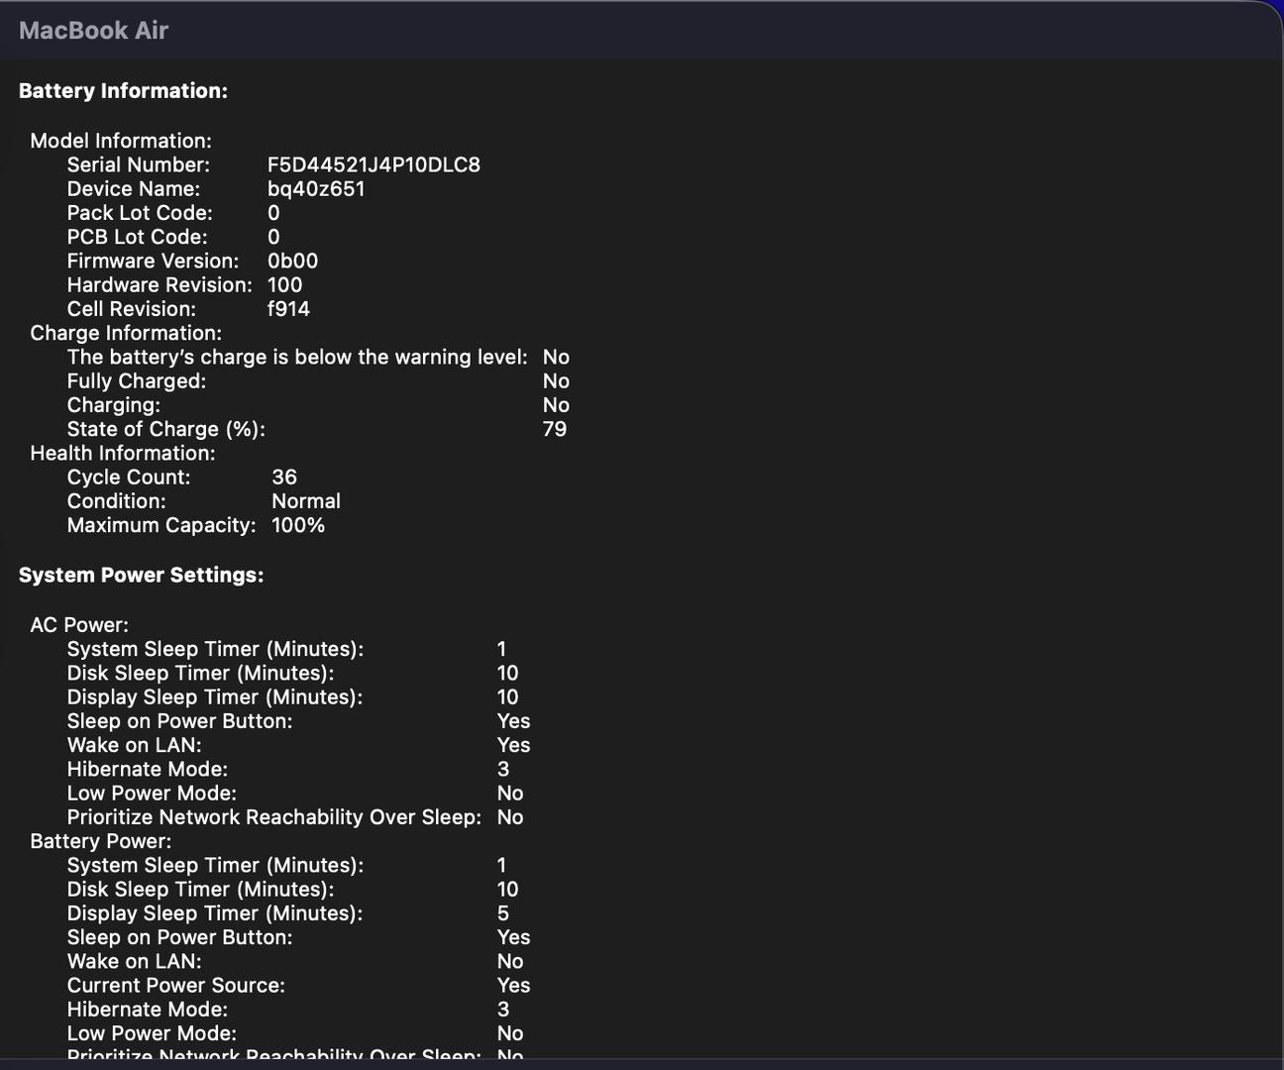1284x1070 pixels.
Task: Click the Battery Power Display Sleep Timer value 5
Action: coord(503,913)
